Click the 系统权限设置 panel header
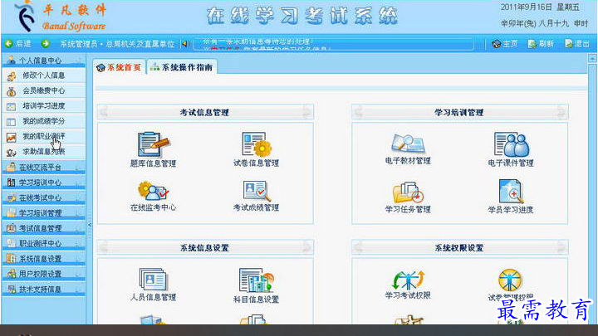Screen dimensions: 598x336 459,247
